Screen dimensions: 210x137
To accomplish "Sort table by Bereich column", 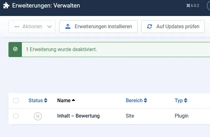I will pyautogui.click(x=136, y=101).
